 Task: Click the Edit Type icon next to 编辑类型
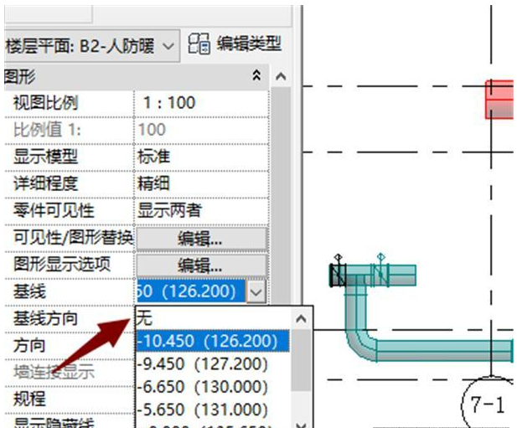[x=199, y=44]
